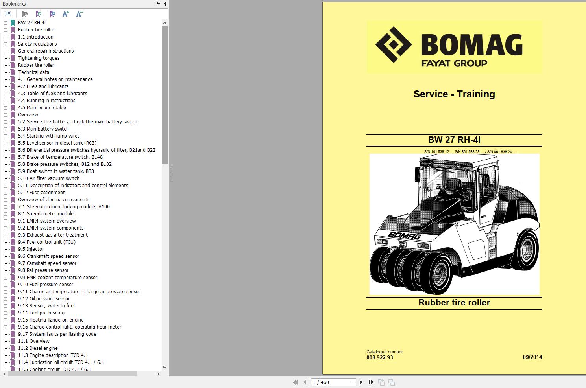Screen dimensions: 586x388
Task: Click the bookmark icon beside 9.5 Injector
Action: 13,249
